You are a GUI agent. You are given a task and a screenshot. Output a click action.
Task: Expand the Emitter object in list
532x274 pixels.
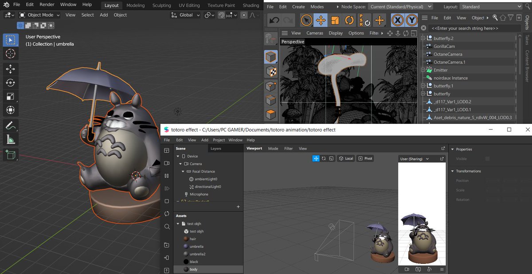coord(423,70)
